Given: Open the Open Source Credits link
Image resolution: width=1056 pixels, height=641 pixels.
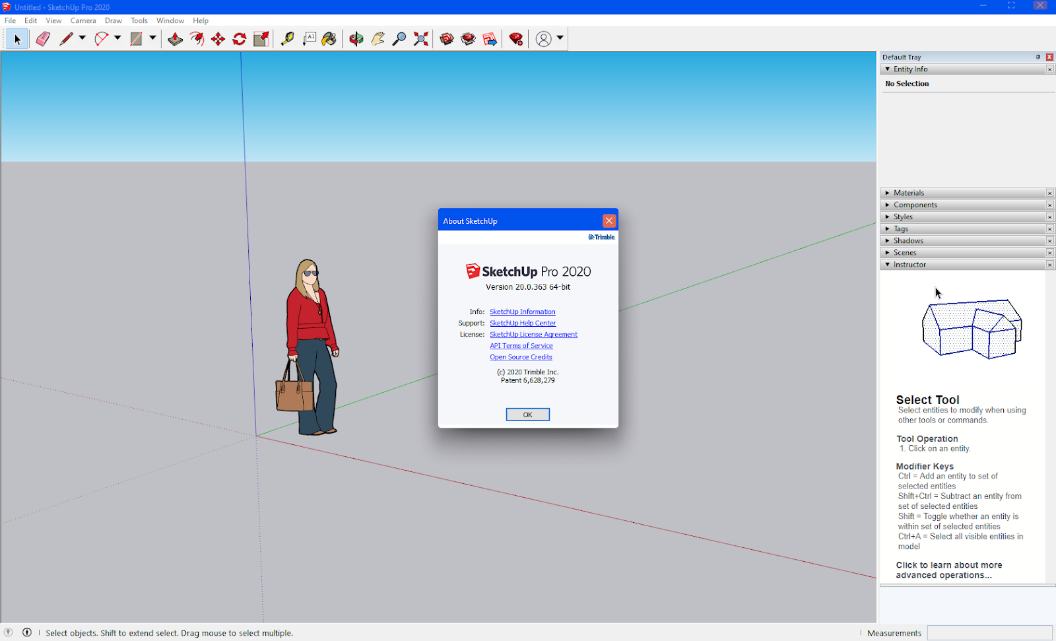Looking at the screenshot, I should pyautogui.click(x=521, y=356).
